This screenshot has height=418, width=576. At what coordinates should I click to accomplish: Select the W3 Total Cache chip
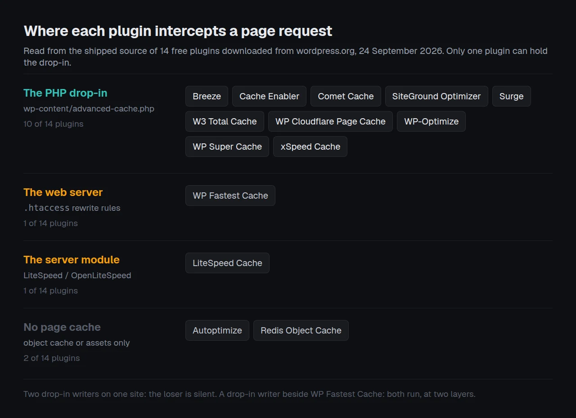[x=225, y=121]
